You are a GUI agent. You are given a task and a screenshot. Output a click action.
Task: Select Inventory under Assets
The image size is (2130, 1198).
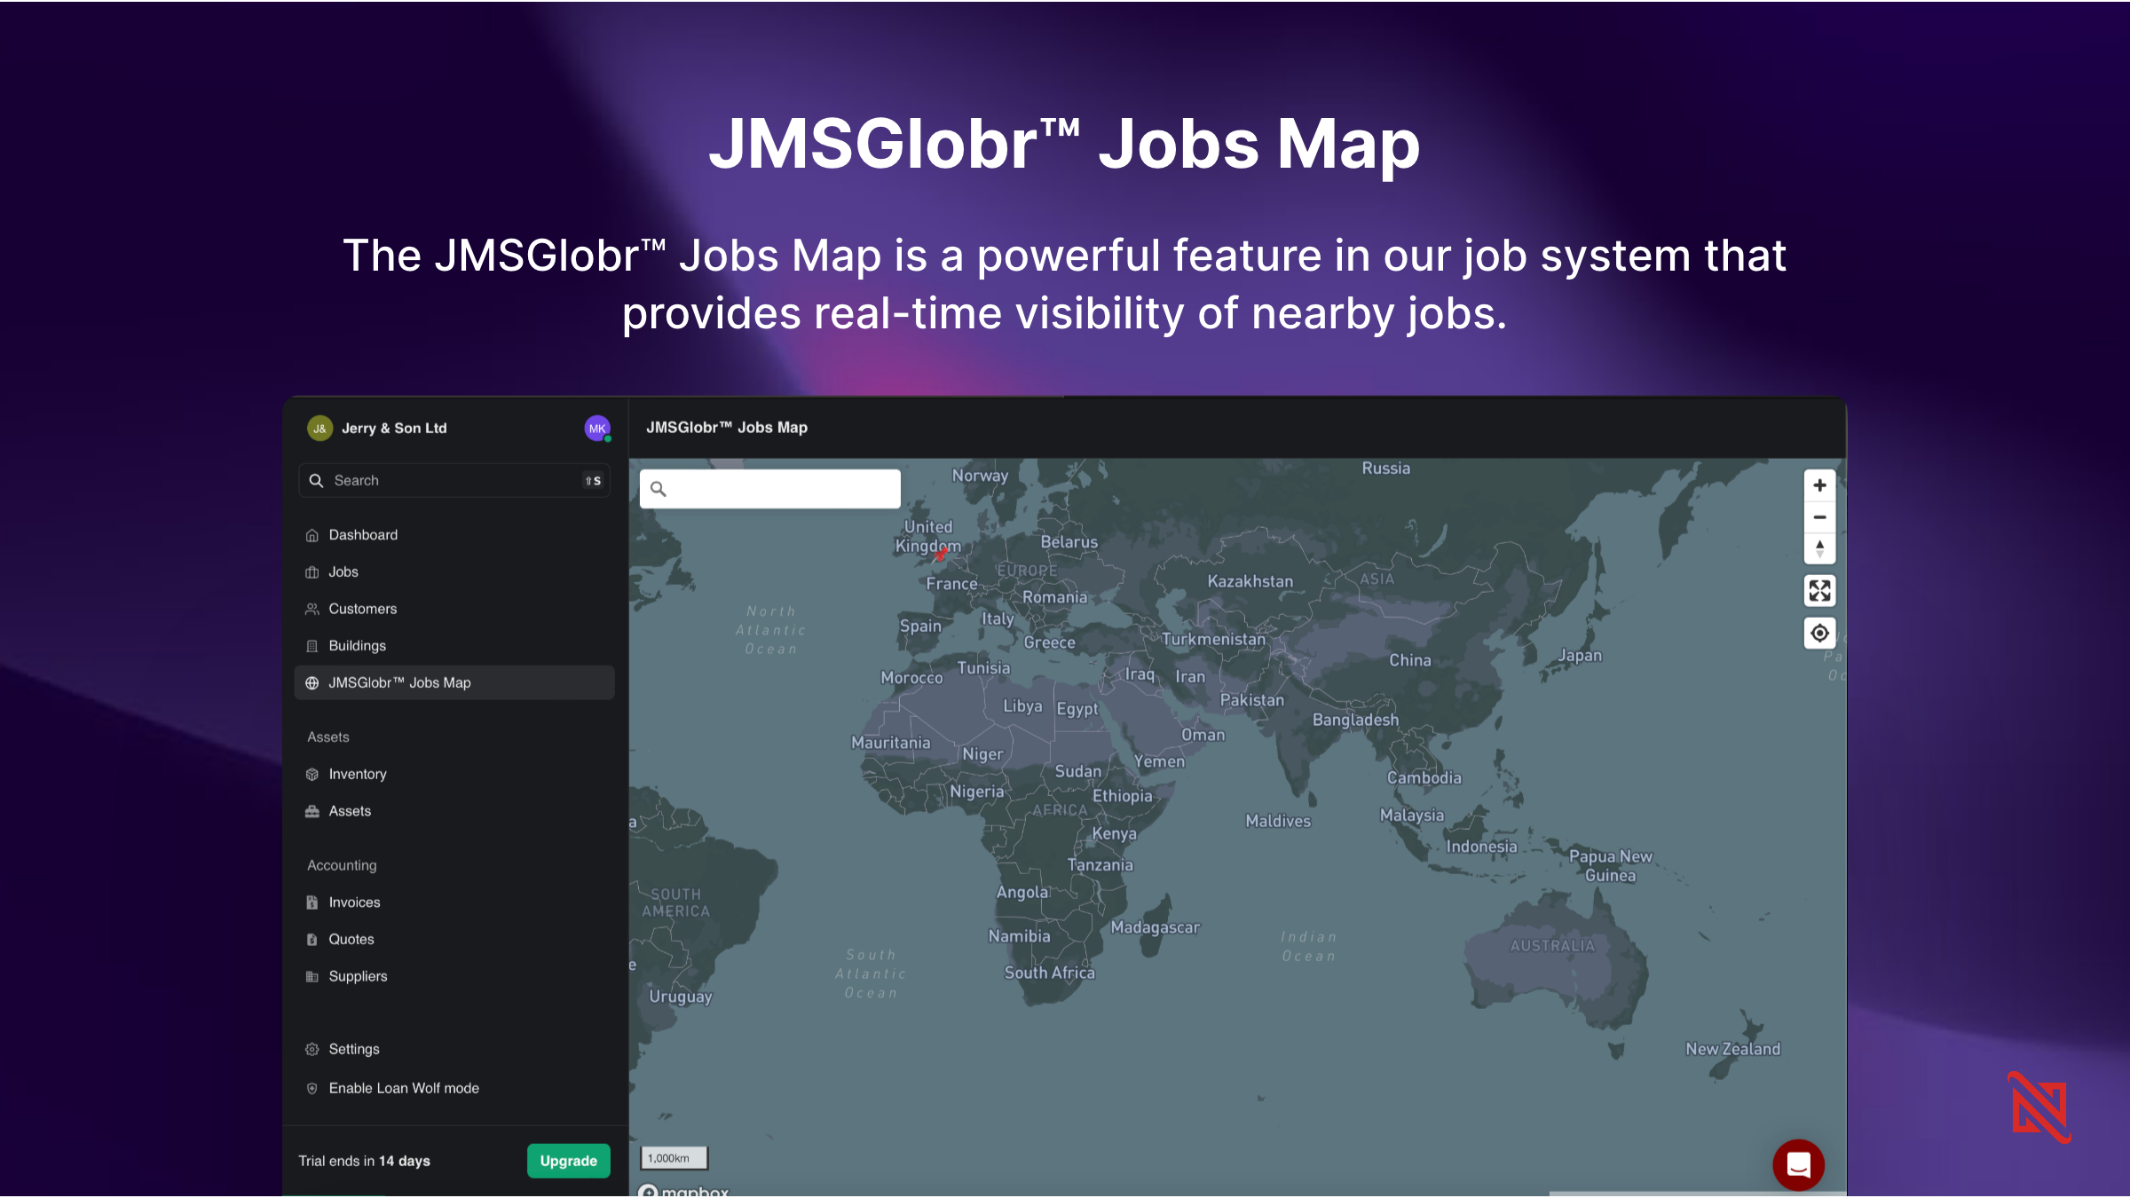tap(357, 774)
